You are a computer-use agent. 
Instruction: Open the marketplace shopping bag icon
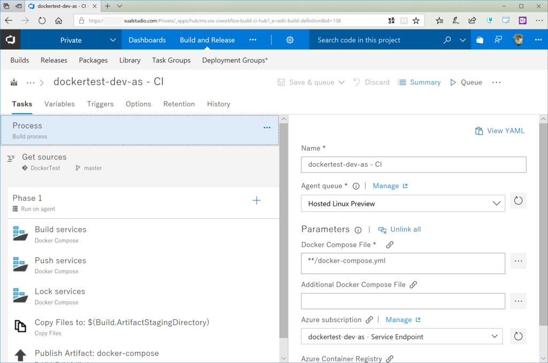pos(480,40)
